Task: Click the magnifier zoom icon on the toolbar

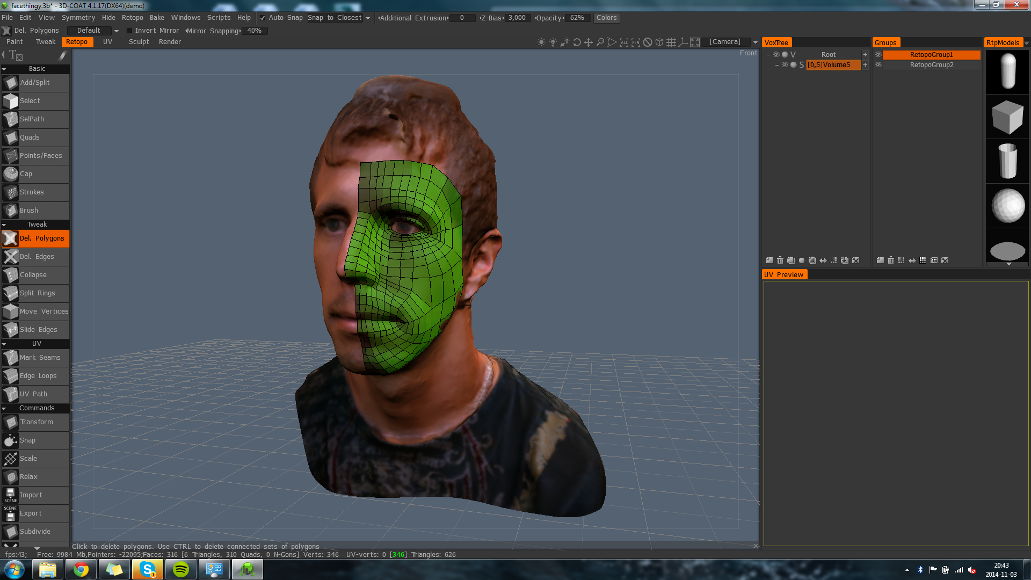Action: pyautogui.click(x=600, y=42)
